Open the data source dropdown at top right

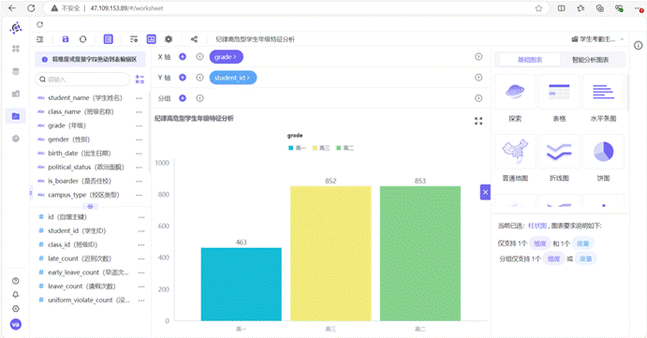pyautogui.click(x=597, y=39)
